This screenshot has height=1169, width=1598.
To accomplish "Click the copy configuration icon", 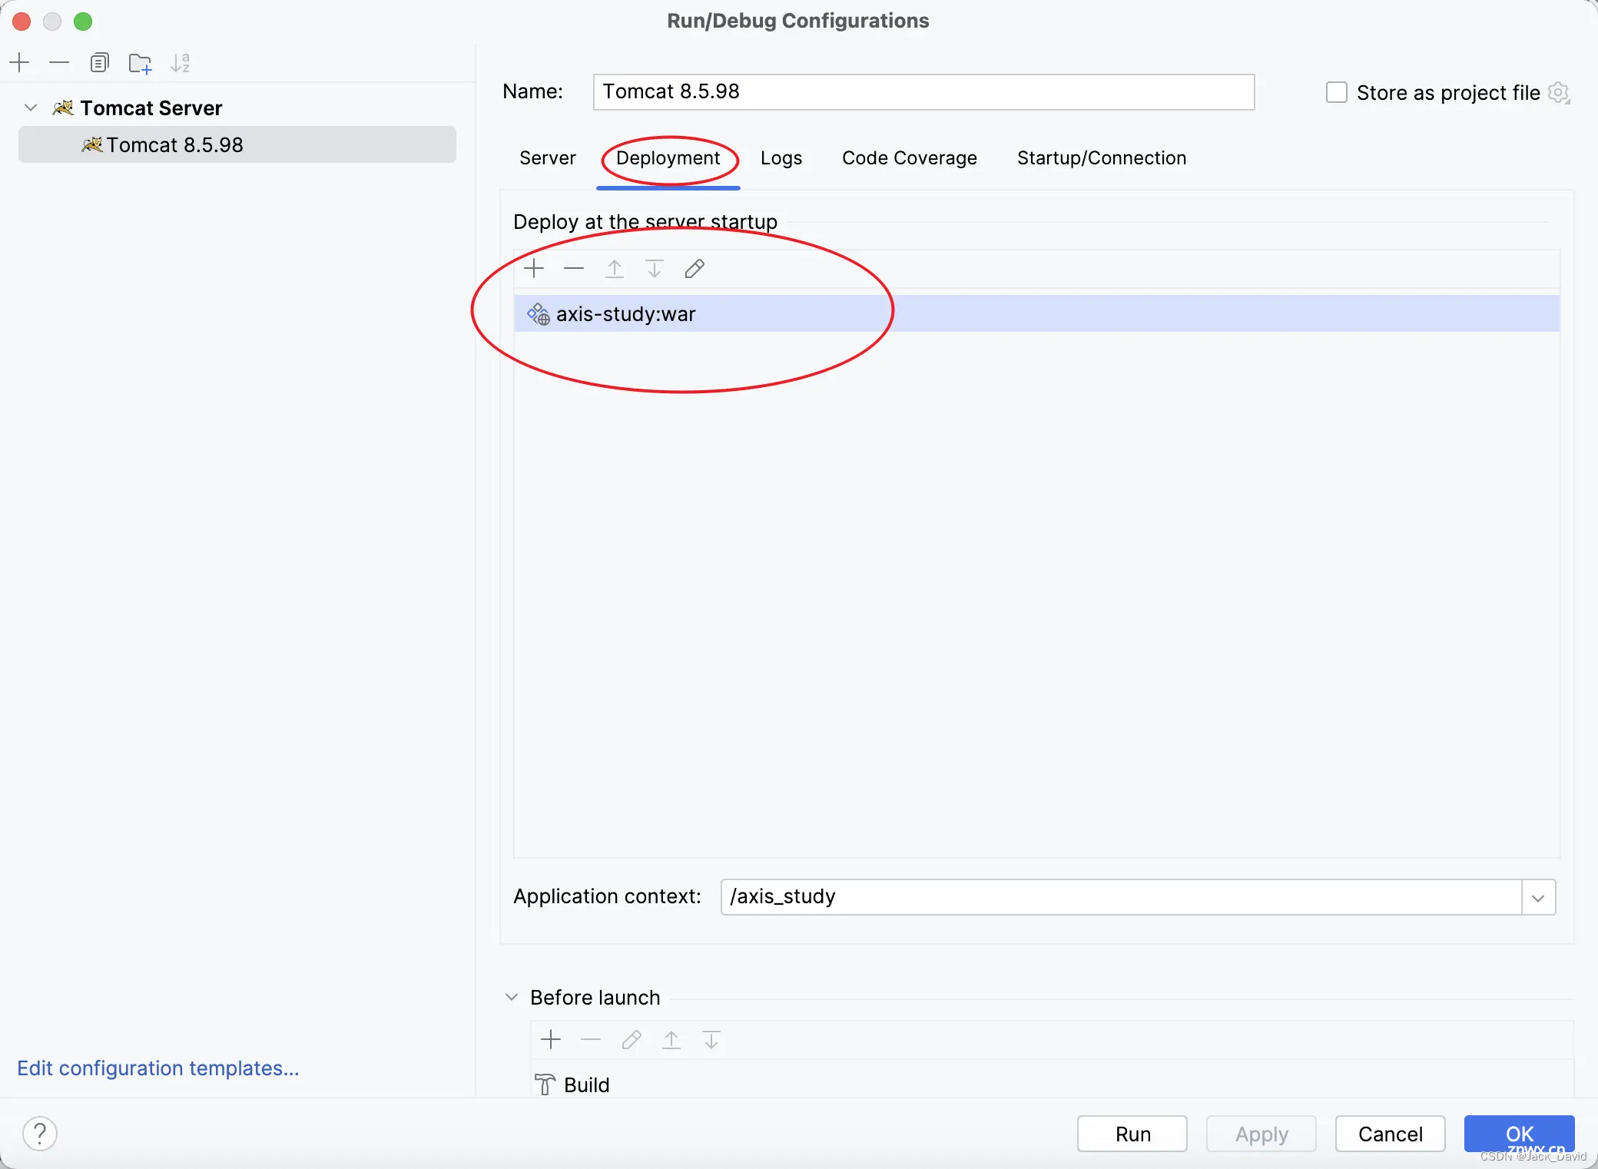I will (x=99, y=63).
